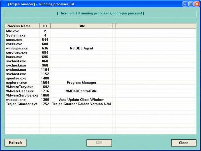The height and width of the screenshot is (151, 201).
Task: Maximize the Trojan Guarder window
Action: 191,4
